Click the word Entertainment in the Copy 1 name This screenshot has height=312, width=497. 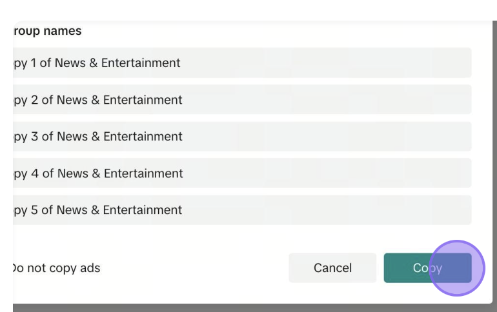(x=141, y=63)
